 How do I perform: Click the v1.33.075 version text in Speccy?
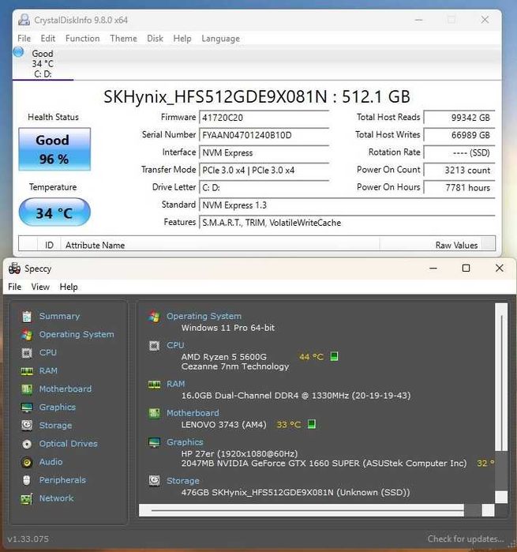click(28, 539)
